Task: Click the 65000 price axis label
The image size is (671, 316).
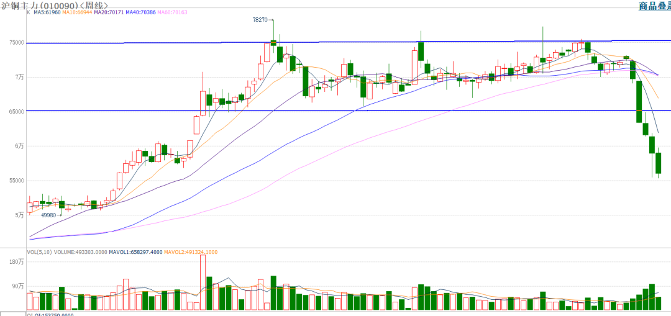Action: [x=16, y=111]
